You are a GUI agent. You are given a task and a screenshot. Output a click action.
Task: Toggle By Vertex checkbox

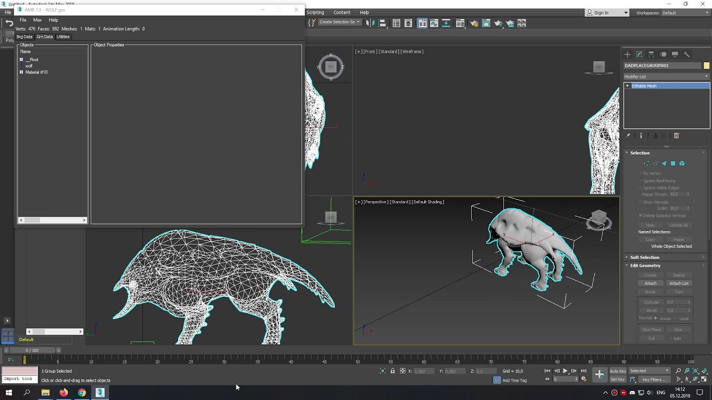641,173
